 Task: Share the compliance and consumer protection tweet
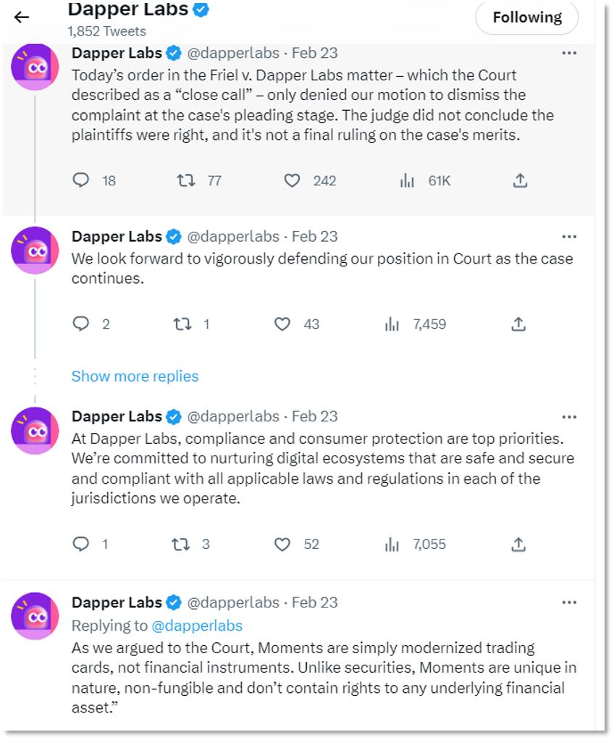tap(518, 544)
